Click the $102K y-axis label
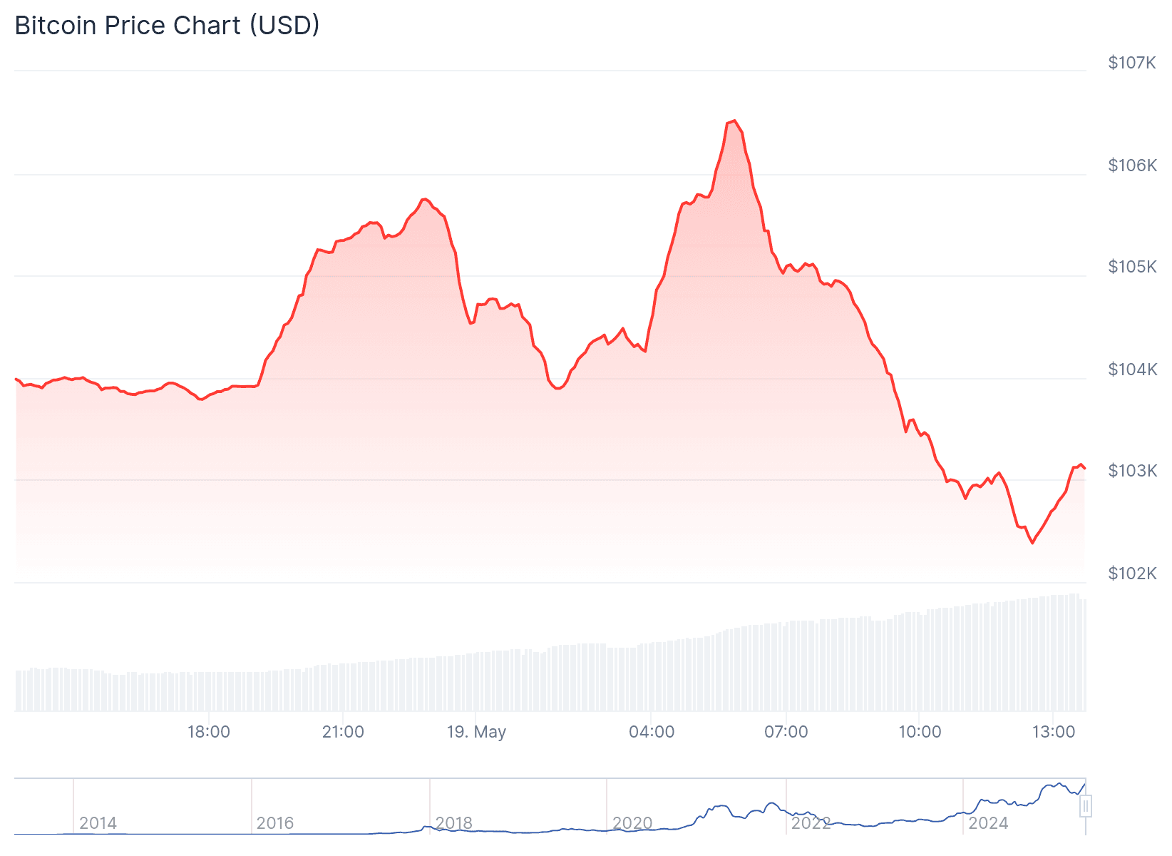Image resolution: width=1172 pixels, height=856 pixels. (x=1132, y=574)
